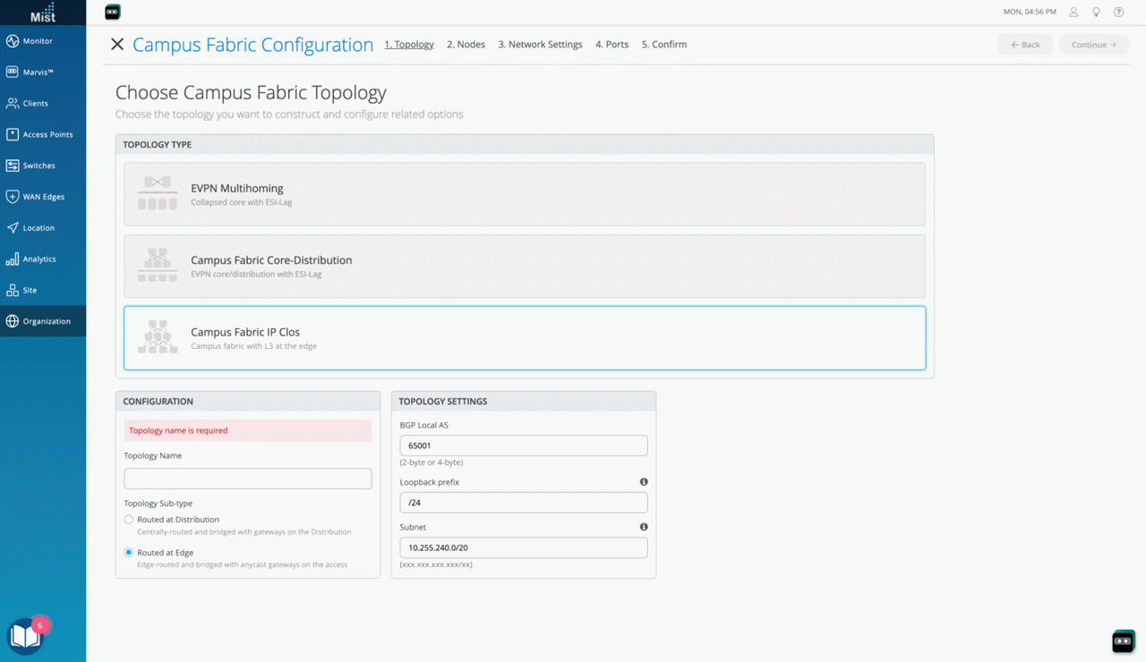The height and width of the screenshot is (662, 1146).
Task: Open the user account icon
Action: click(1073, 13)
